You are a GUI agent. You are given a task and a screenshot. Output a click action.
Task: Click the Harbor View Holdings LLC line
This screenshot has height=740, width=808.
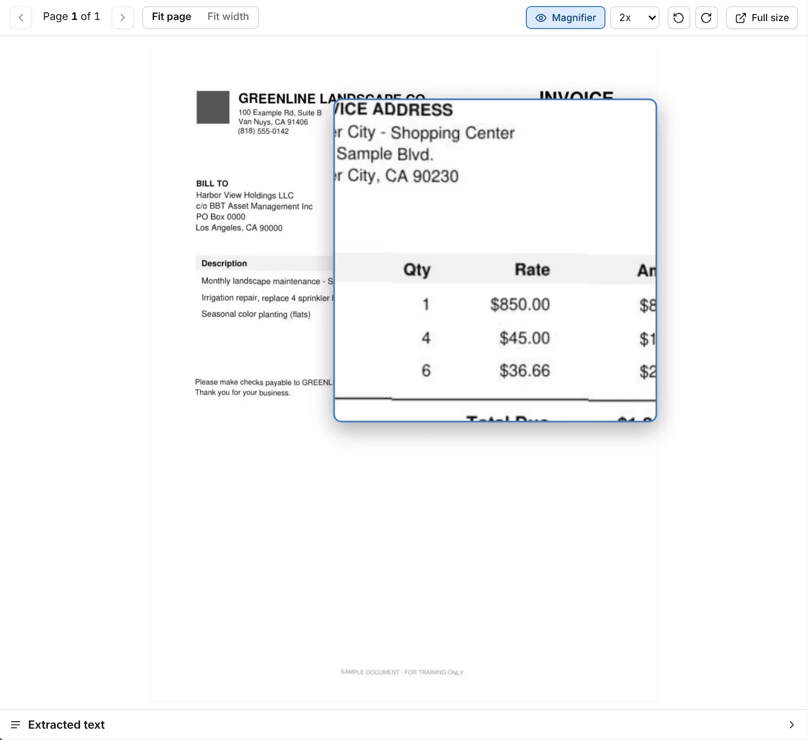[x=245, y=195]
